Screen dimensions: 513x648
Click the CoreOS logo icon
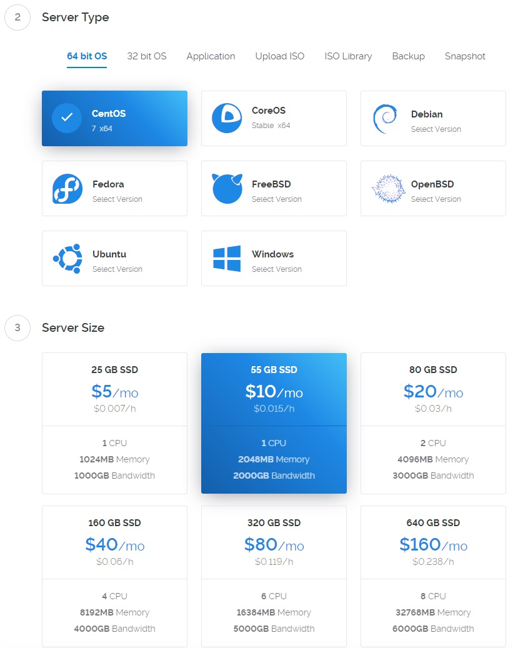coord(227,118)
